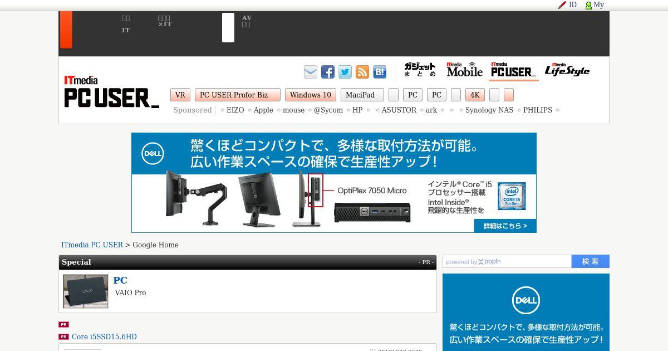
Task: Open the orange RSS feed icon
Action: click(362, 72)
